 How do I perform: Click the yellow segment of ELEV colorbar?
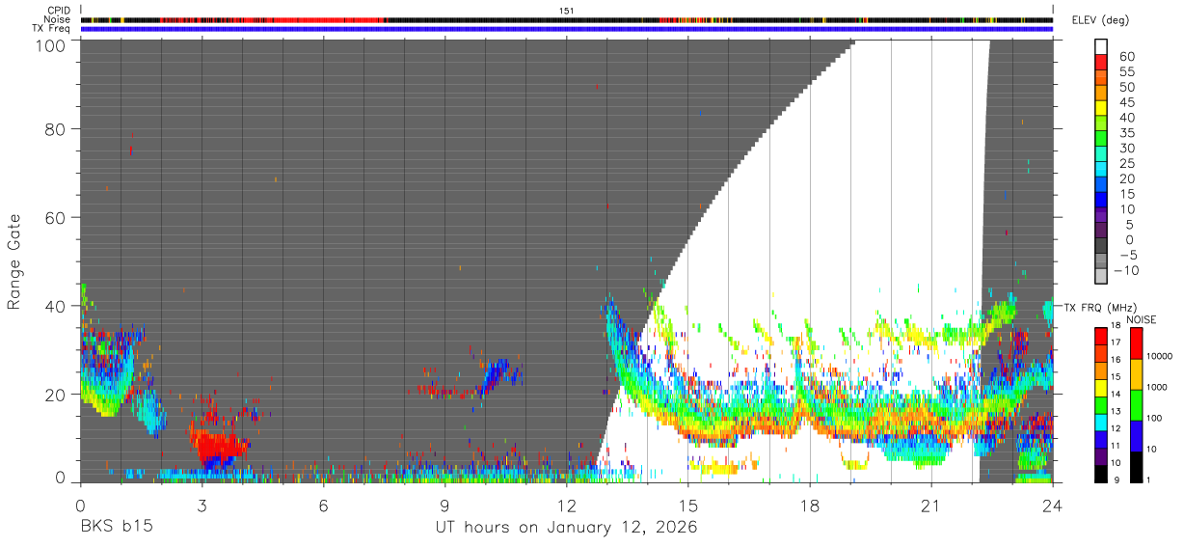(x=1101, y=108)
